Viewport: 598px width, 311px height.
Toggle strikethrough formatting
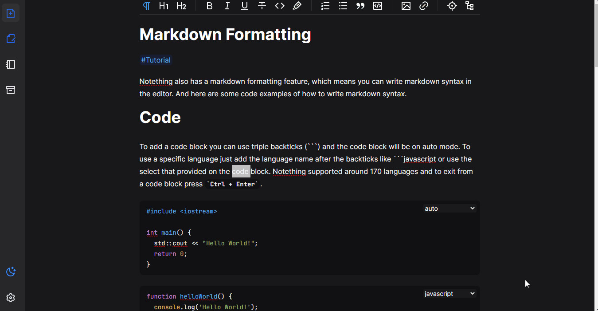(262, 6)
